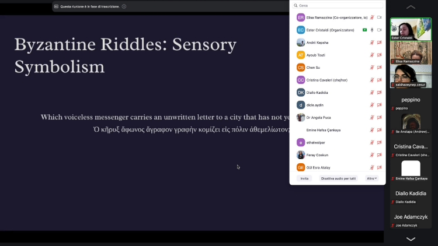
Task: Click Disattiva audio per tutti button
Action: [x=338, y=178]
